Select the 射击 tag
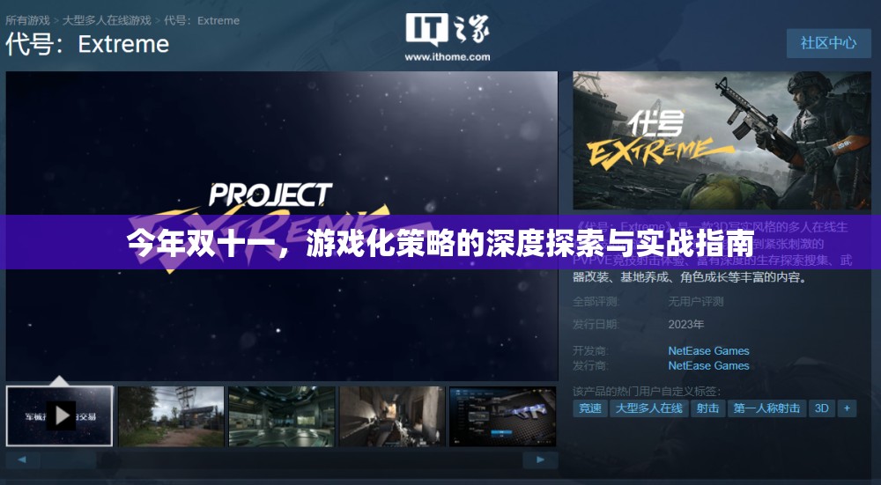The image size is (881, 485). [x=708, y=408]
